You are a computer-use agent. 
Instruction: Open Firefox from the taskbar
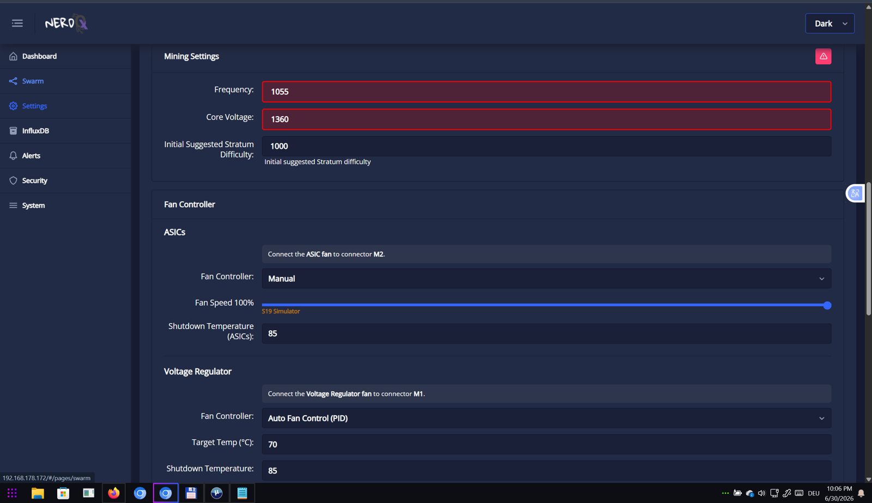(x=114, y=493)
